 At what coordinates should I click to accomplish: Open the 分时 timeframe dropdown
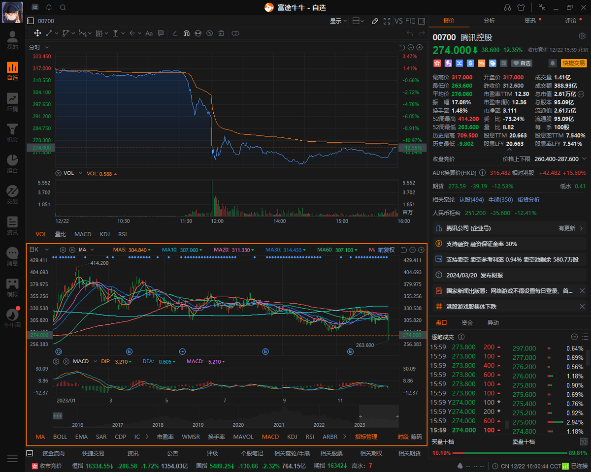[x=39, y=47]
